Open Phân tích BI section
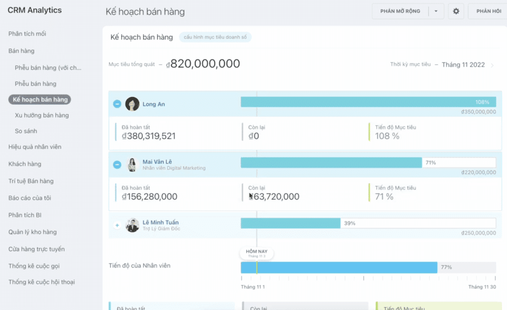The image size is (507, 310). coord(25,215)
